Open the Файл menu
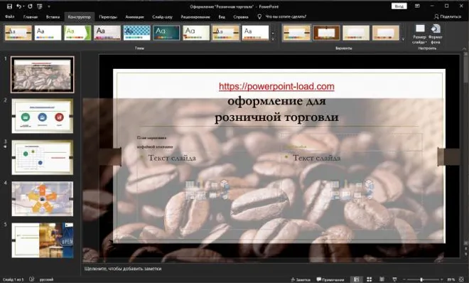 click(9, 17)
